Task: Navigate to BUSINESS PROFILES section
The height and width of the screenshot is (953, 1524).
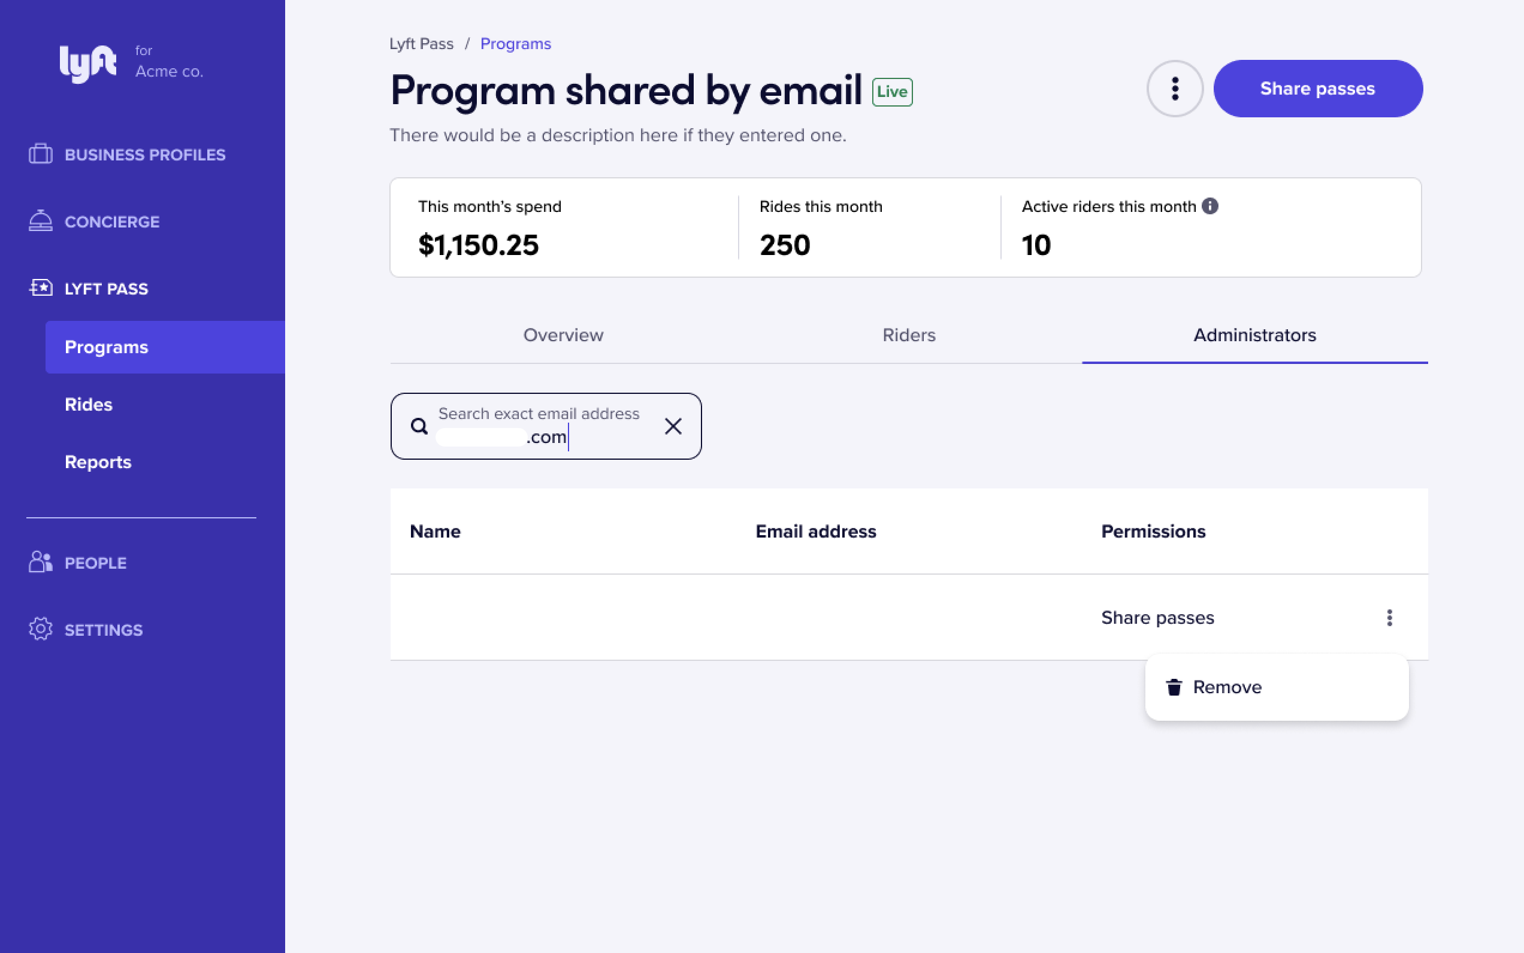Action: click(145, 154)
